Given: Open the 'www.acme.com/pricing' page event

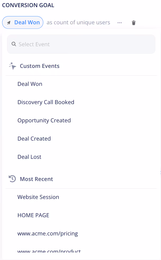Looking at the screenshot, I should (48, 234).
